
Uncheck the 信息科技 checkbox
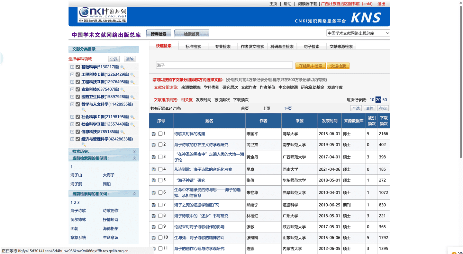(x=77, y=132)
